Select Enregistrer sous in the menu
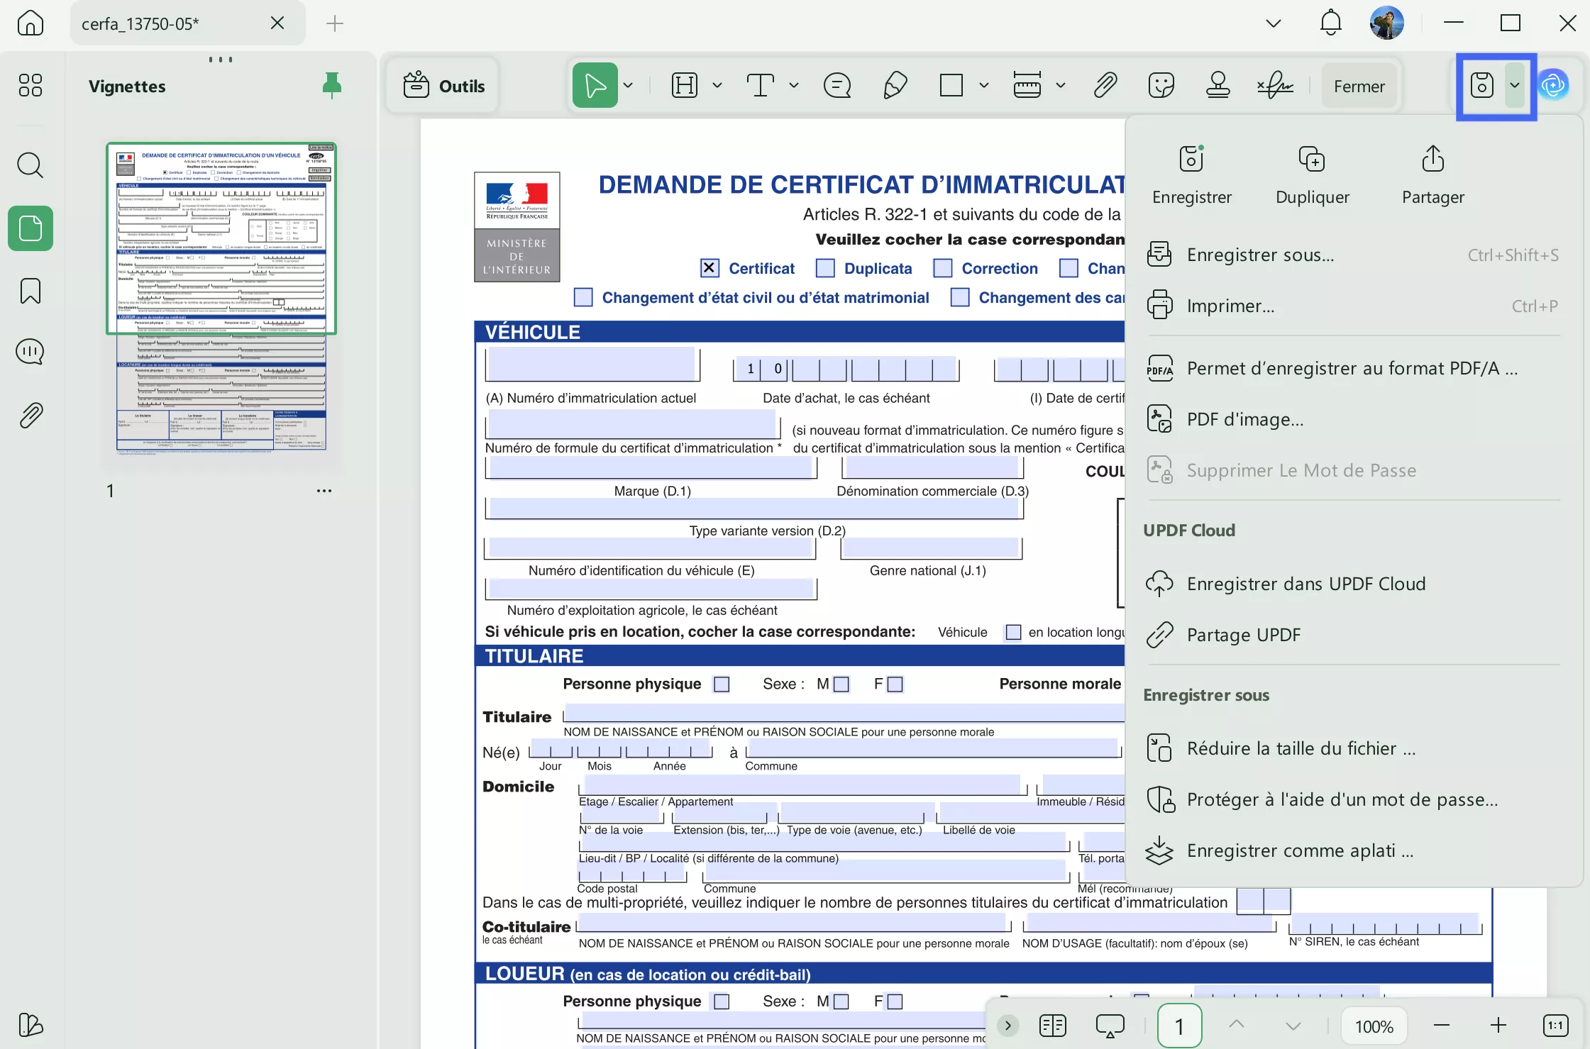The width and height of the screenshot is (1590, 1049). click(x=1260, y=255)
